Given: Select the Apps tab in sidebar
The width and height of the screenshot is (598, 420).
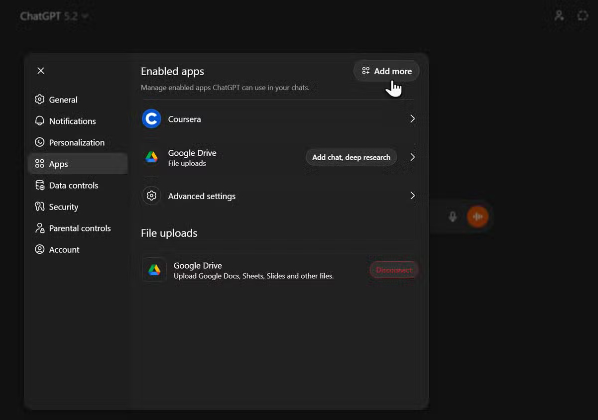Looking at the screenshot, I should click(58, 164).
